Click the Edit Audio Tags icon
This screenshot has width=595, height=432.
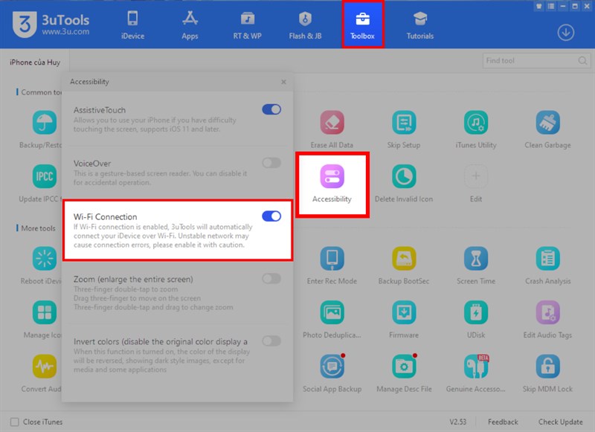[547, 314]
